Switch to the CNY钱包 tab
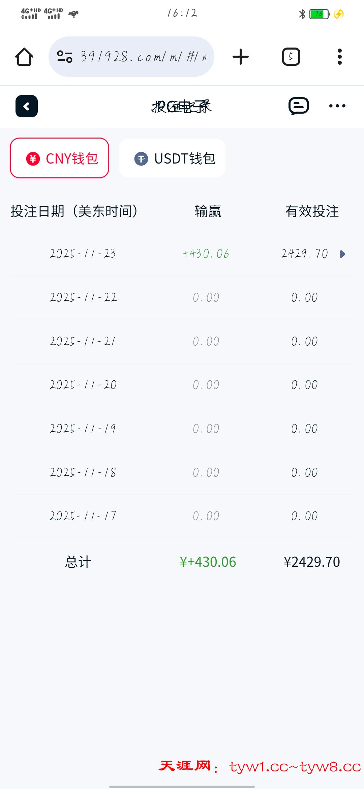The image size is (364, 789). [60, 158]
